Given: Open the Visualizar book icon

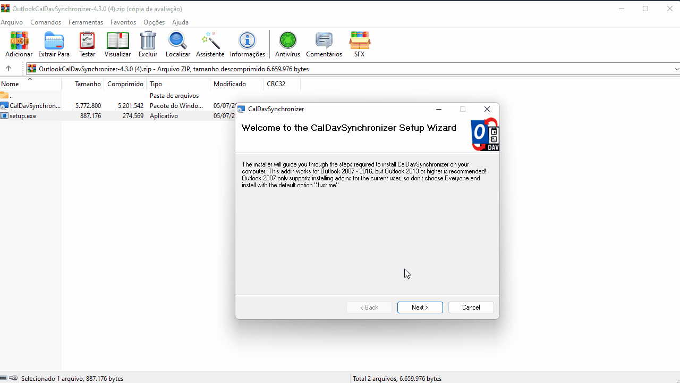Looking at the screenshot, I should 117,41.
